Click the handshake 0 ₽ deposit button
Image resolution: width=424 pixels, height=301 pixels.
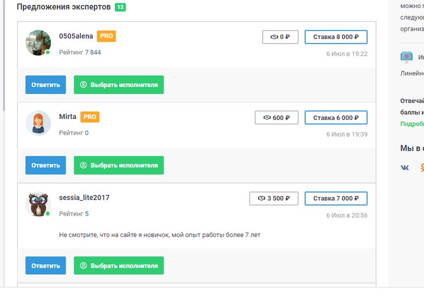tap(280, 37)
